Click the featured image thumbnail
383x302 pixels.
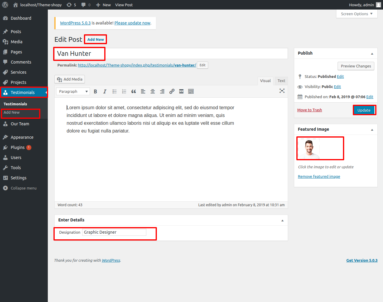309,149
